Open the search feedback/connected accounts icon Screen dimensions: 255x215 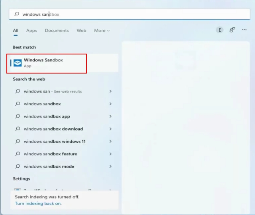(232, 30)
